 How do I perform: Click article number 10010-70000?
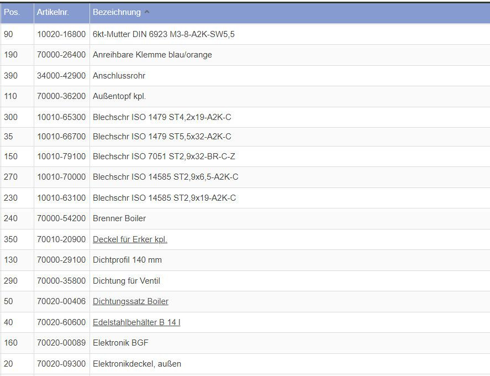pyautogui.click(x=61, y=177)
